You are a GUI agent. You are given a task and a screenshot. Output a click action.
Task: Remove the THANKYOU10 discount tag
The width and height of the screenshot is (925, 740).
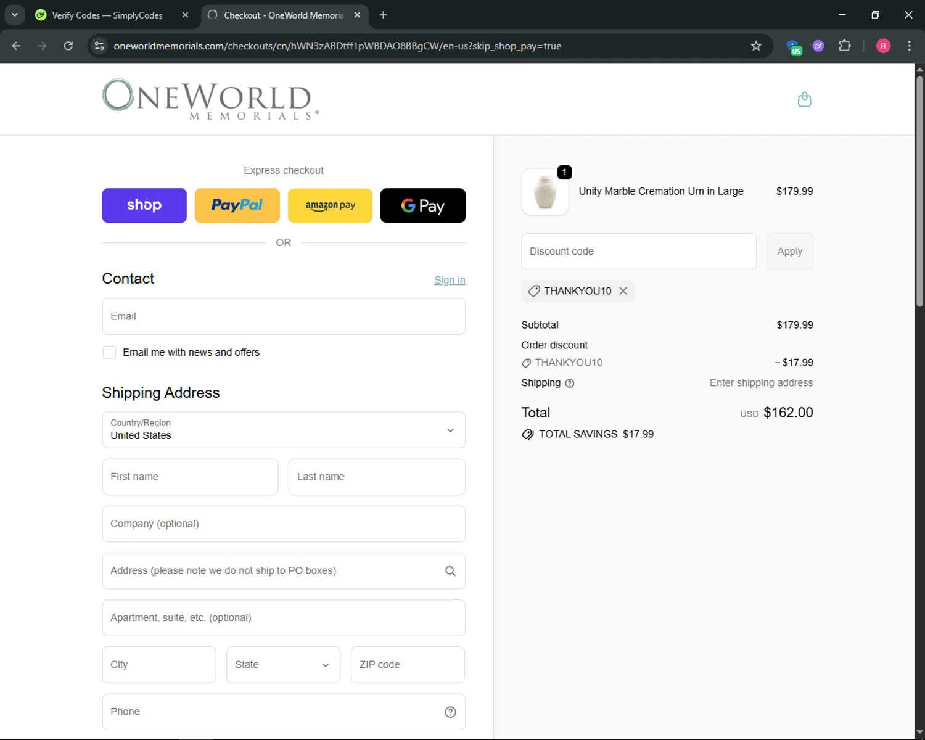623,291
